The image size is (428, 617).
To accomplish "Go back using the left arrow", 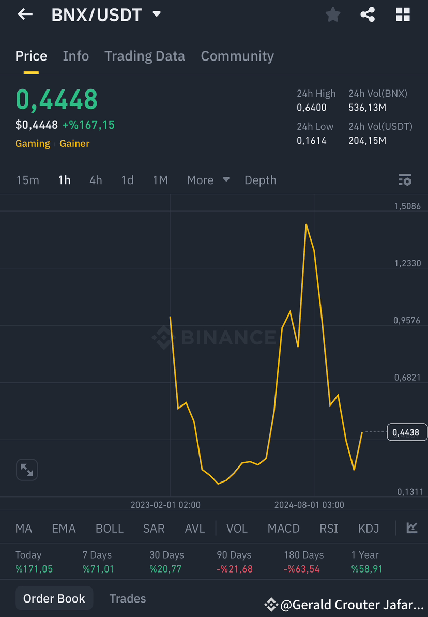I will tap(25, 14).
